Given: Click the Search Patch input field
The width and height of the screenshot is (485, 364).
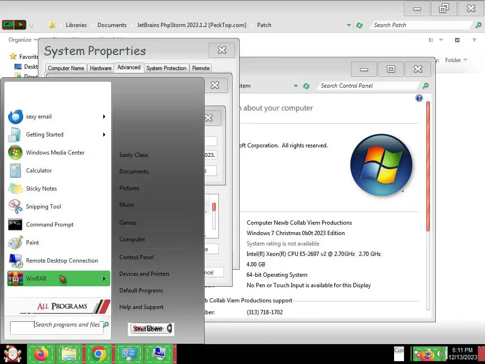Looking at the screenshot, I should 422,25.
